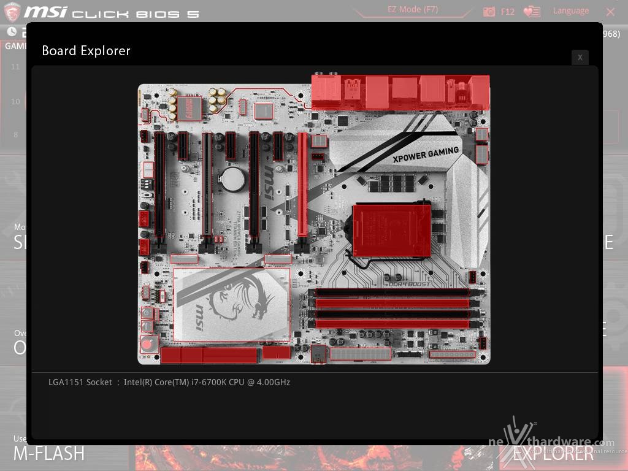Select upper solid red header on left edge
Image resolution: width=628 pixels, height=471 pixels.
[x=144, y=219]
